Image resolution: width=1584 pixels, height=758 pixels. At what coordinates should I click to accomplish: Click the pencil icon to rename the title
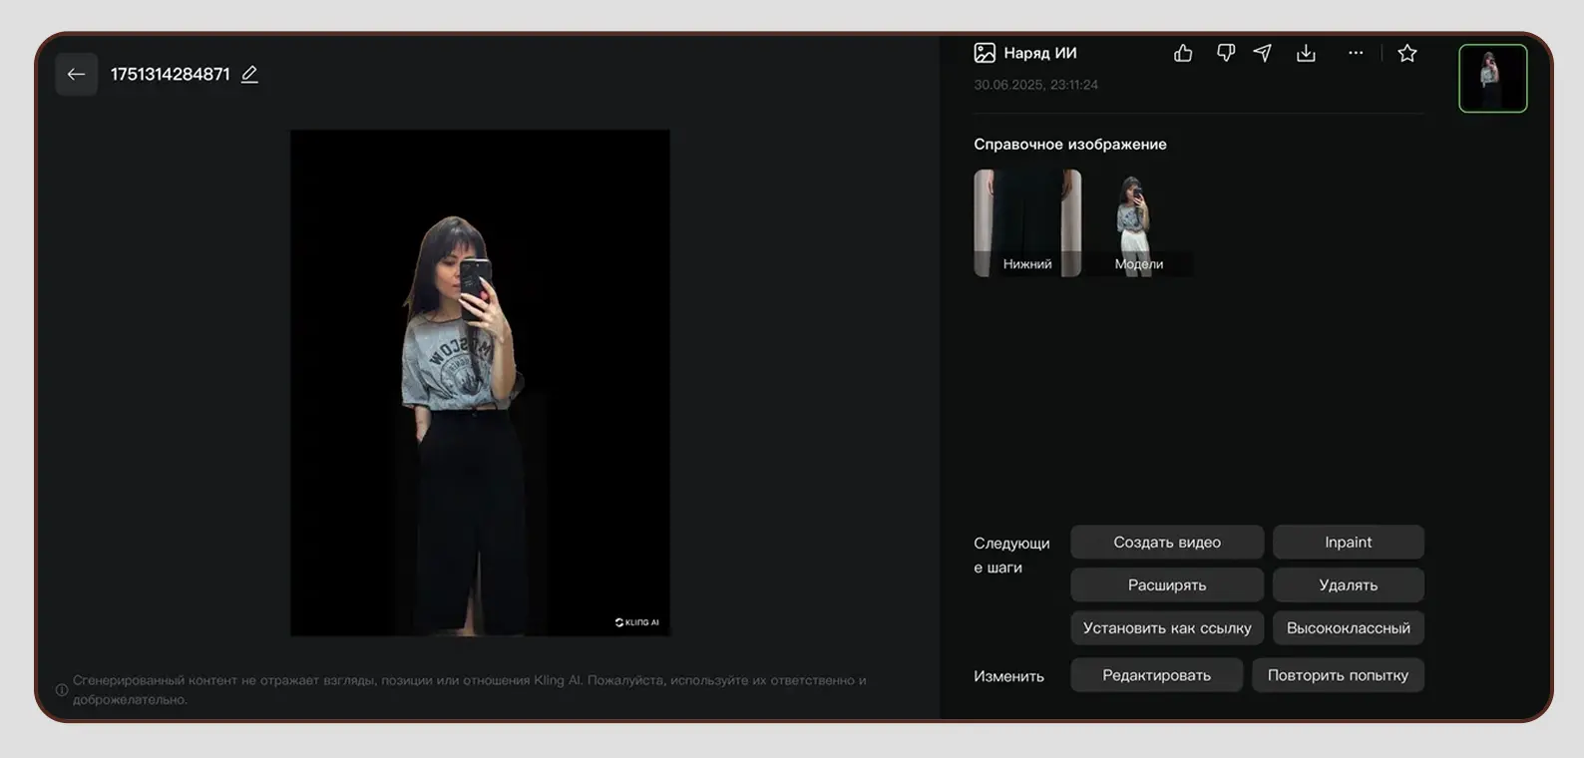pos(249,75)
